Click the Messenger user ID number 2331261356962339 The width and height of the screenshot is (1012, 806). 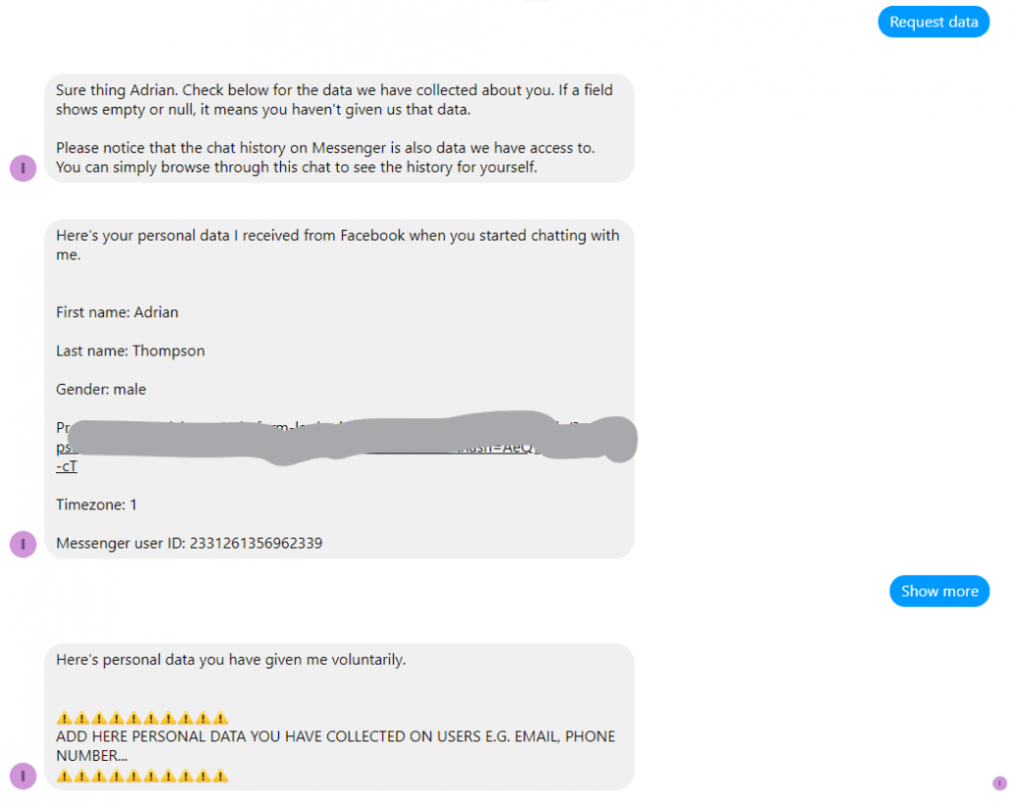pos(255,543)
